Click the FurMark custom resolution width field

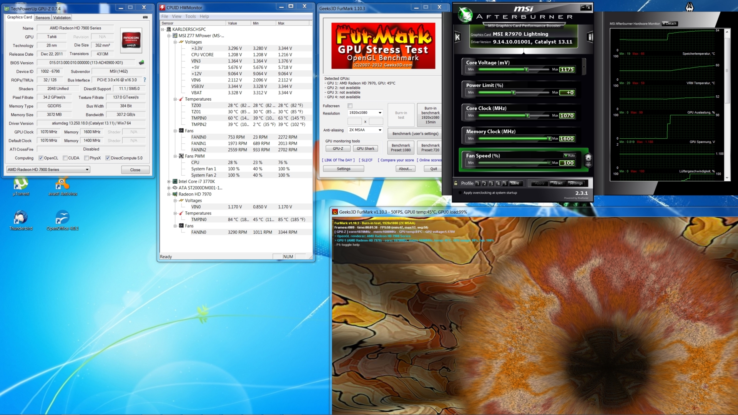click(x=354, y=121)
